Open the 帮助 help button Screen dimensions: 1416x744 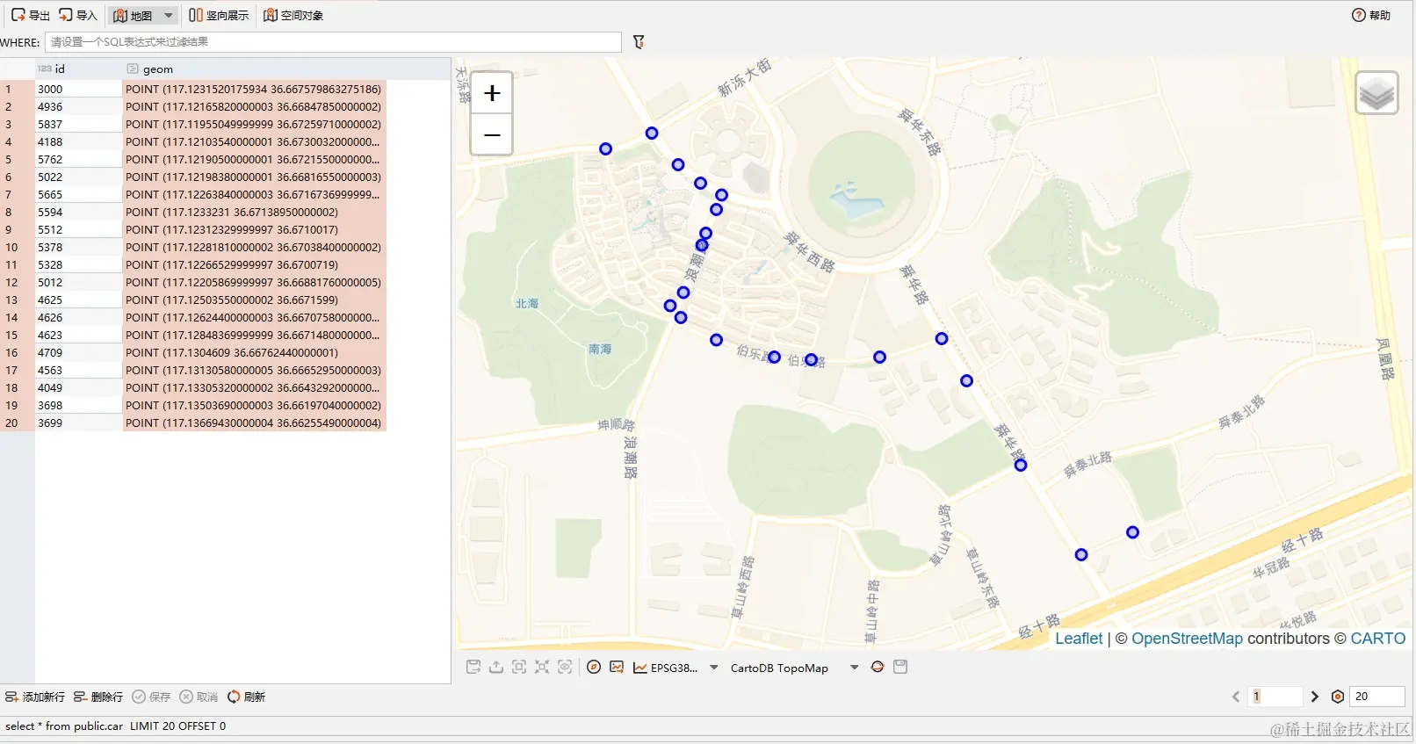(x=1371, y=15)
